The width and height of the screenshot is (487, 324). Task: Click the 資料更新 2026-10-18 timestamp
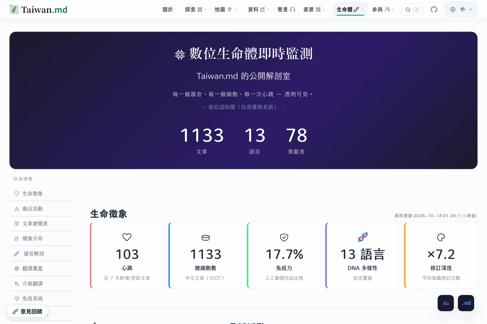(436, 216)
